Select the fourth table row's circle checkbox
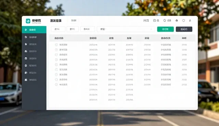Viewport: 219px width, 126px height. point(56,60)
